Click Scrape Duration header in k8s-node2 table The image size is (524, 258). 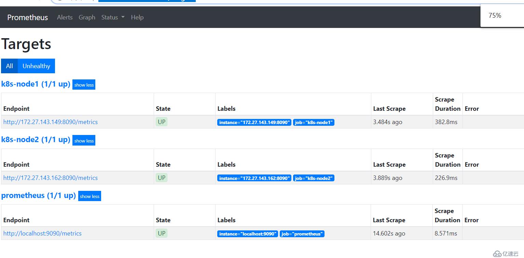448,160
